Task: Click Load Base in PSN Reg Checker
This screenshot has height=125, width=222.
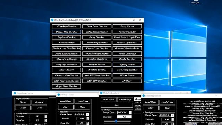Action: click(x=66, y=101)
